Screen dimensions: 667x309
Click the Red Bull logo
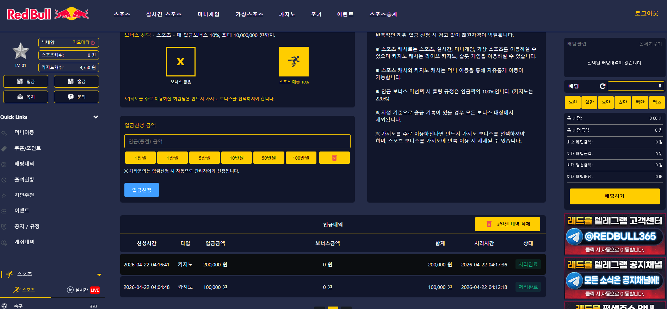(48, 14)
